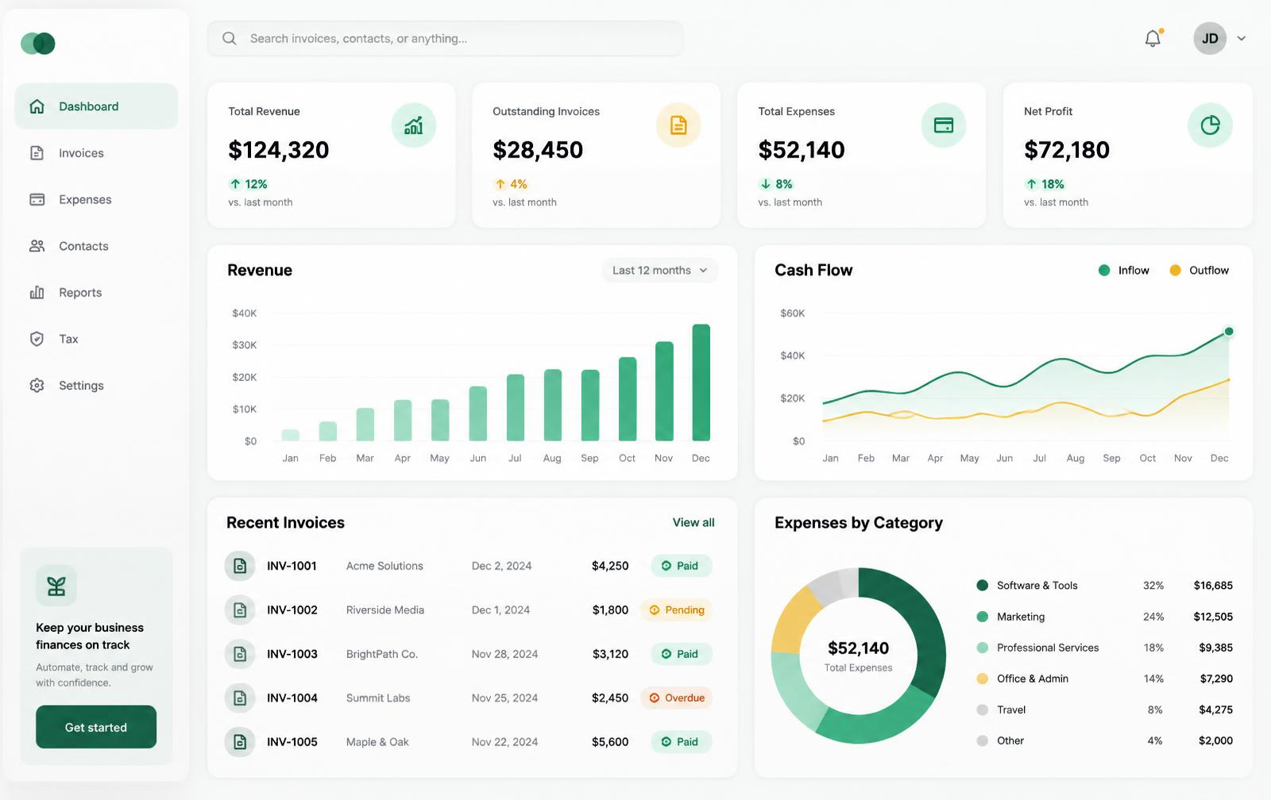Viewport: 1271px width, 800px height.
Task: Click the INV-1002 invoice document icon
Action: tap(240, 610)
